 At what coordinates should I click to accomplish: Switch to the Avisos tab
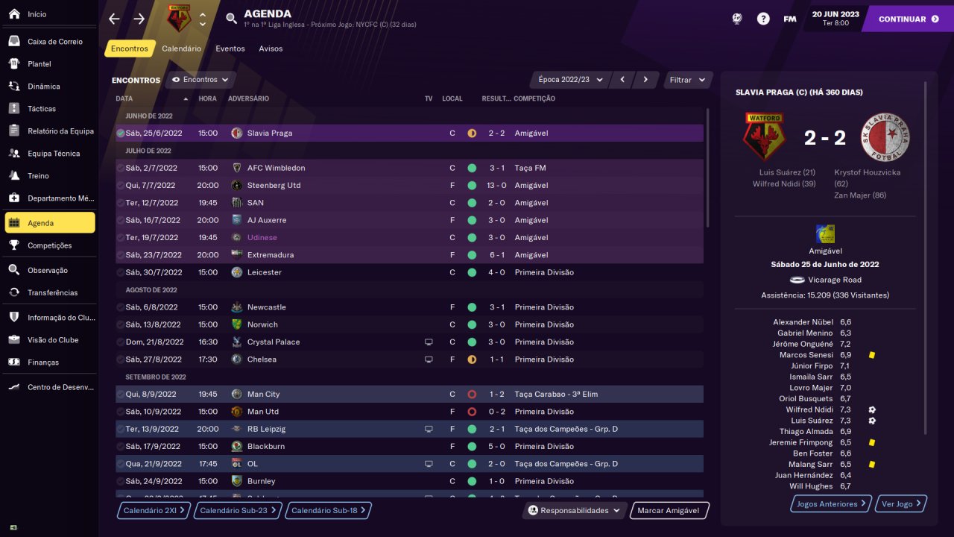[x=271, y=48]
